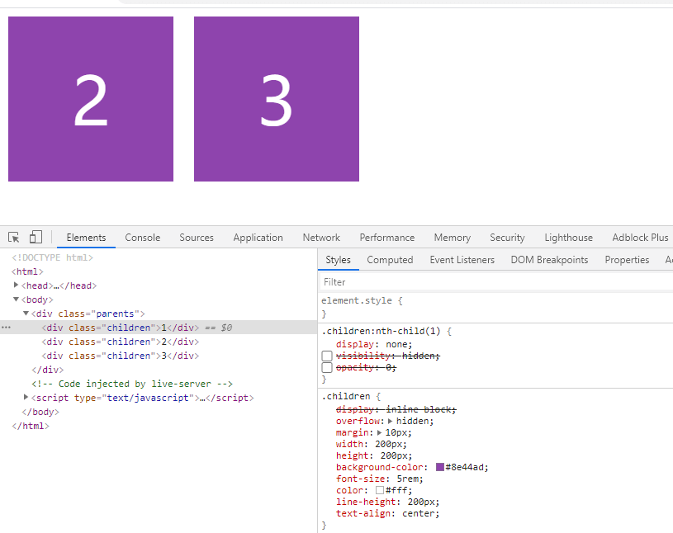
Task: Switch to the Elements tab
Action: coord(86,238)
